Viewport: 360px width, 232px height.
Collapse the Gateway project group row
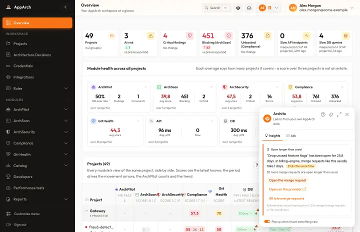86,210
